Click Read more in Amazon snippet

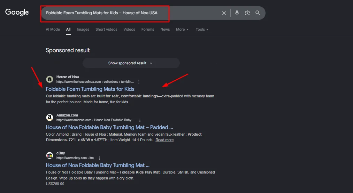click(x=164, y=140)
